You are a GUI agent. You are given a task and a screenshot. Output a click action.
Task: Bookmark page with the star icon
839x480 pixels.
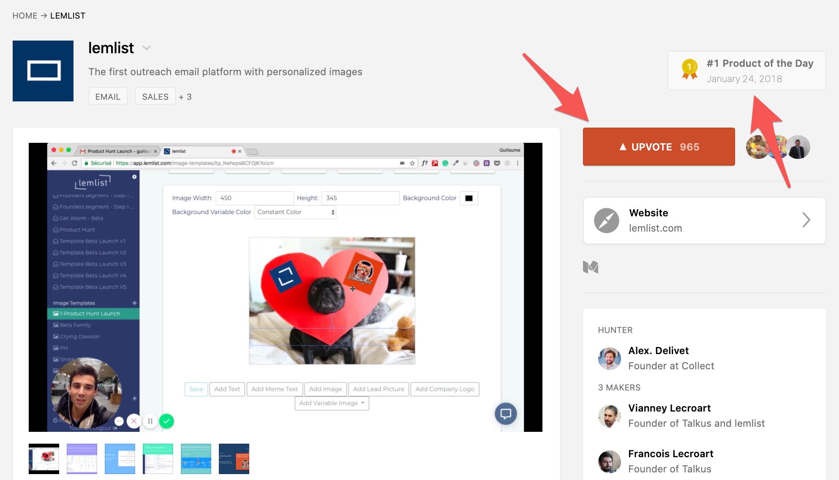(412, 163)
